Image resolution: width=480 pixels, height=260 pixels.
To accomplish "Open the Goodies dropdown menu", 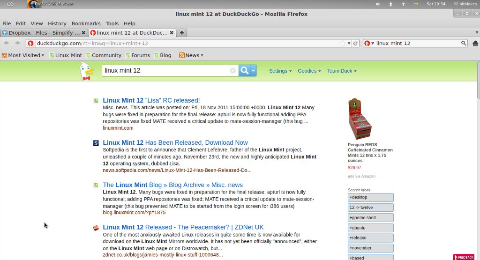I will (x=309, y=71).
